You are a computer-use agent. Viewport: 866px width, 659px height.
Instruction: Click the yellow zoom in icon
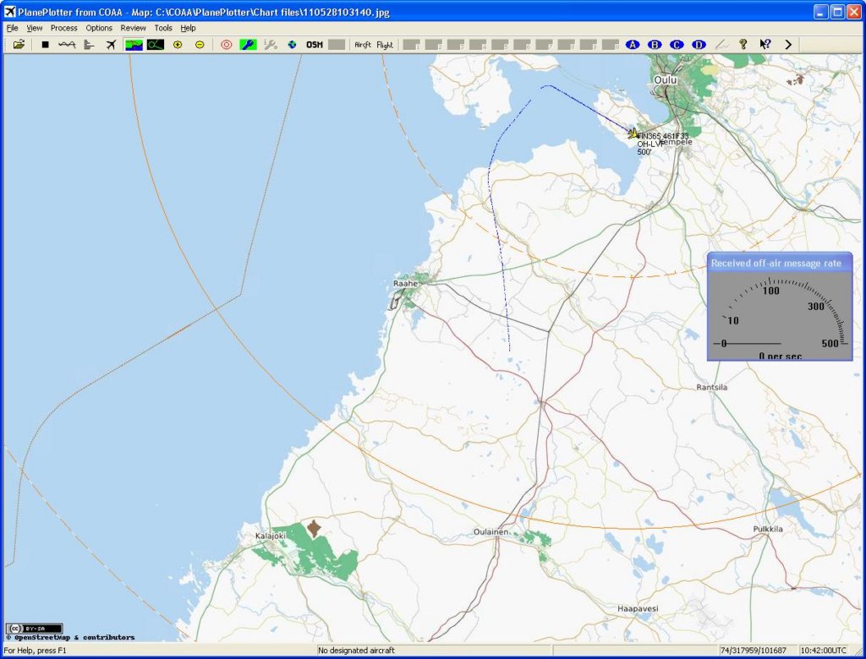178,45
